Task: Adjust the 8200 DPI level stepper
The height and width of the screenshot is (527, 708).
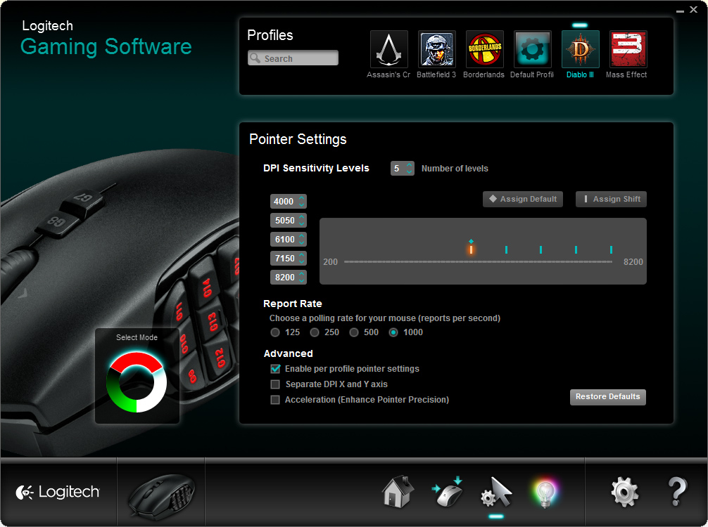Action: pyautogui.click(x=302, y=278)
